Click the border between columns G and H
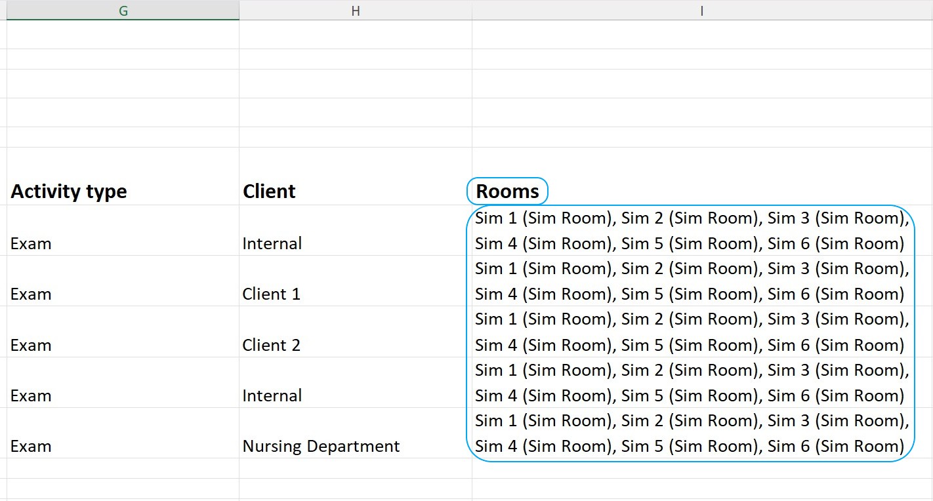 click(x=239, y=10)
